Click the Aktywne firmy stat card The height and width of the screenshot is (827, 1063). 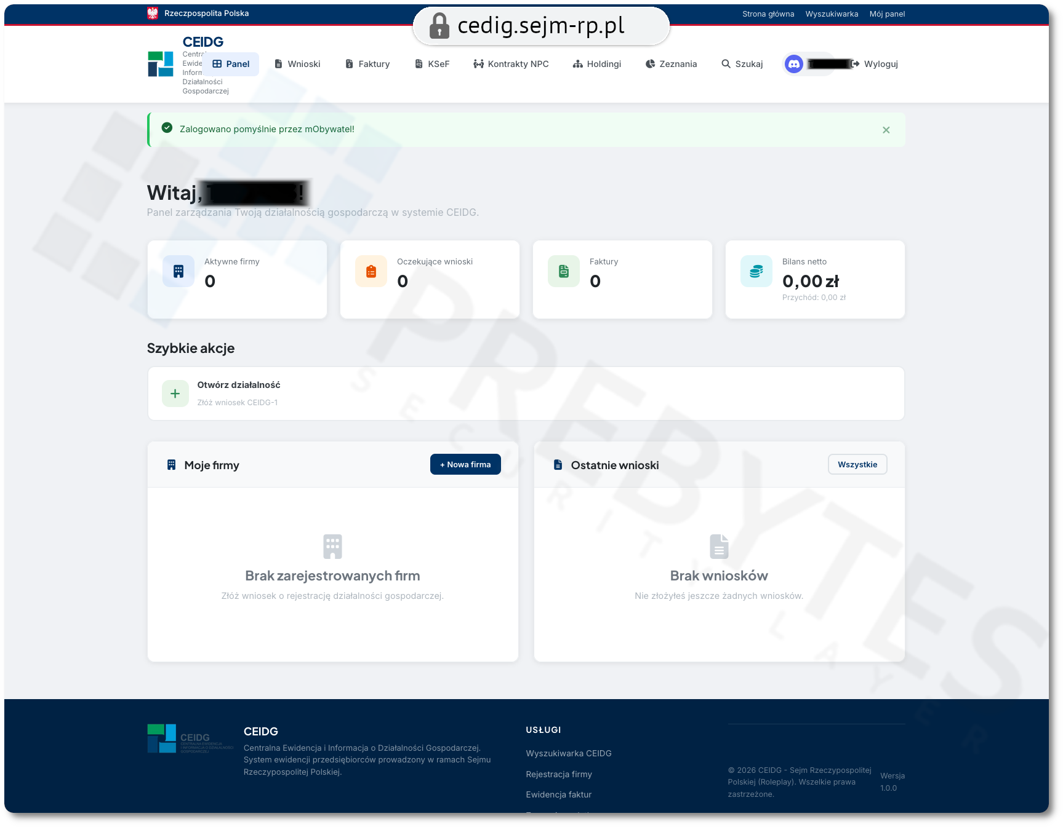(238, 280)
